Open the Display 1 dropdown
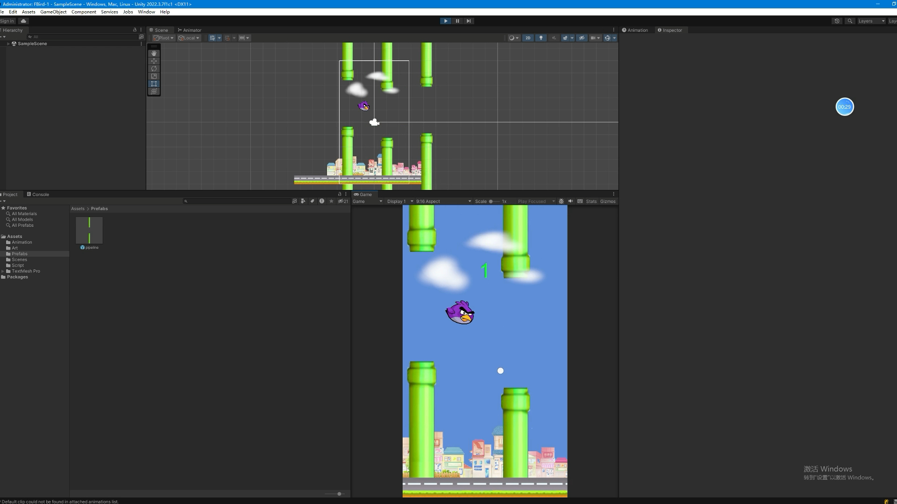The width and height of the screenshot is (897, 504). 400,202
